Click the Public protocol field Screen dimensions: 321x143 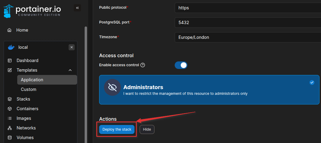(248, 8)
